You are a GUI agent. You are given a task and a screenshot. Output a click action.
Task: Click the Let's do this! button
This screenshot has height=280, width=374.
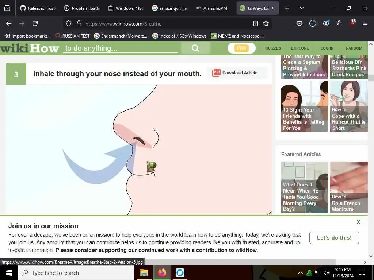334,238
